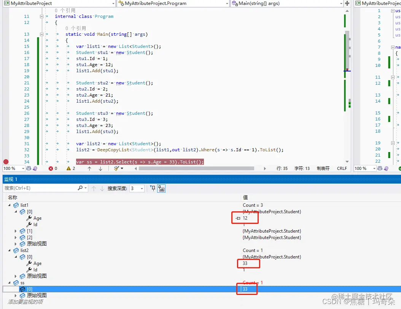Click value 33 of list2 Age
Image resolution: width=401 pixels, height=309 pixels.
point(245,263)
